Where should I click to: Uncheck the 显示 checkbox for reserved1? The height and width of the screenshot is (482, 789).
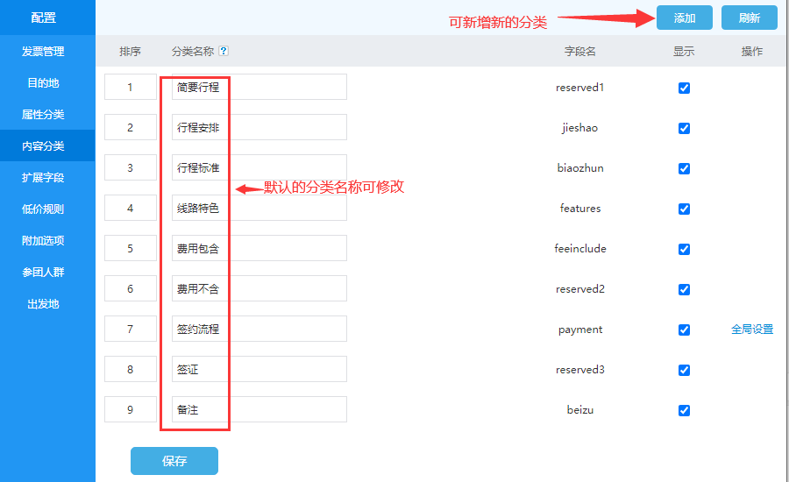pos(684,88)
